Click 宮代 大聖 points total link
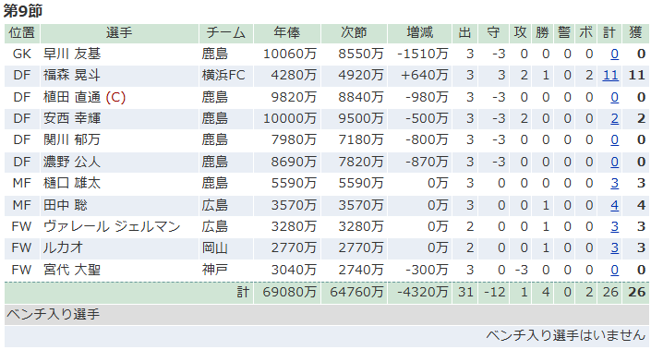651x350 pixels. pos(614,270)
